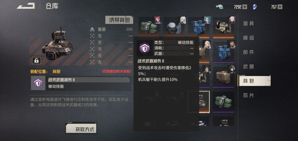Pick the tan armored backpack in top-right slot
The height and width of the screenshot is (141, 298).
pos(223,27)
